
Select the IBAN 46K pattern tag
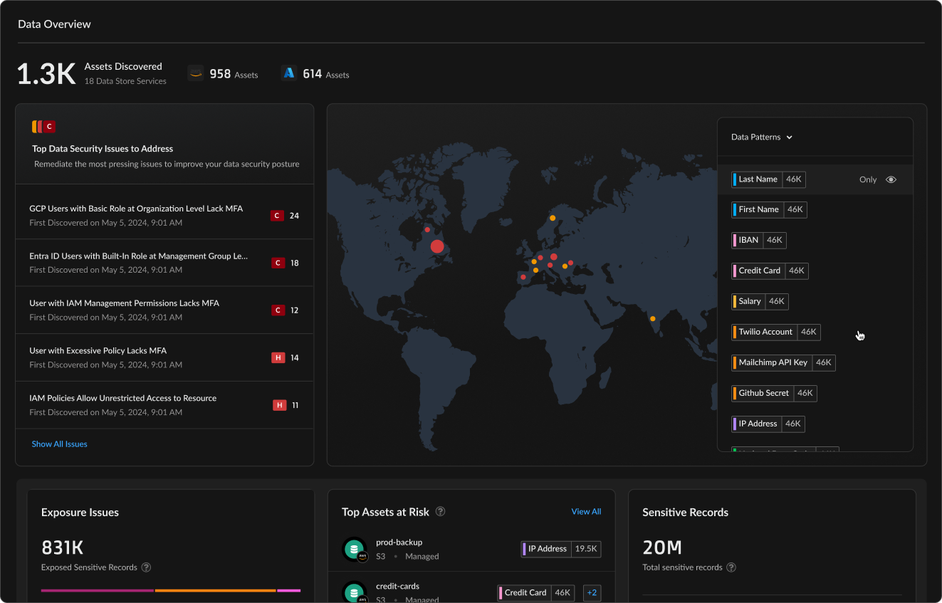pos(759,240)
